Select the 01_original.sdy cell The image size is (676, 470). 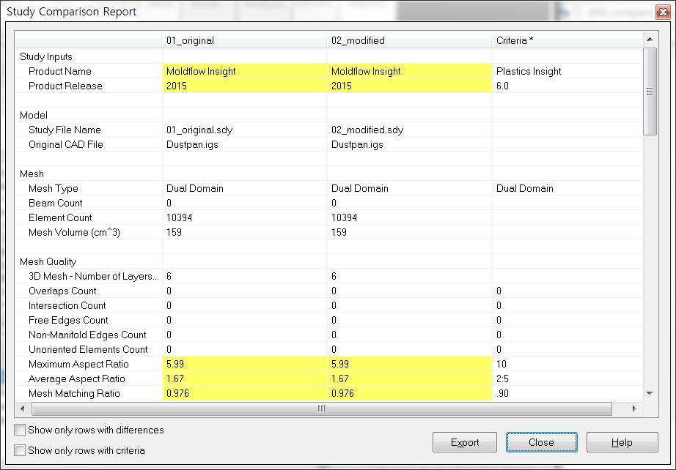[244, 130]
